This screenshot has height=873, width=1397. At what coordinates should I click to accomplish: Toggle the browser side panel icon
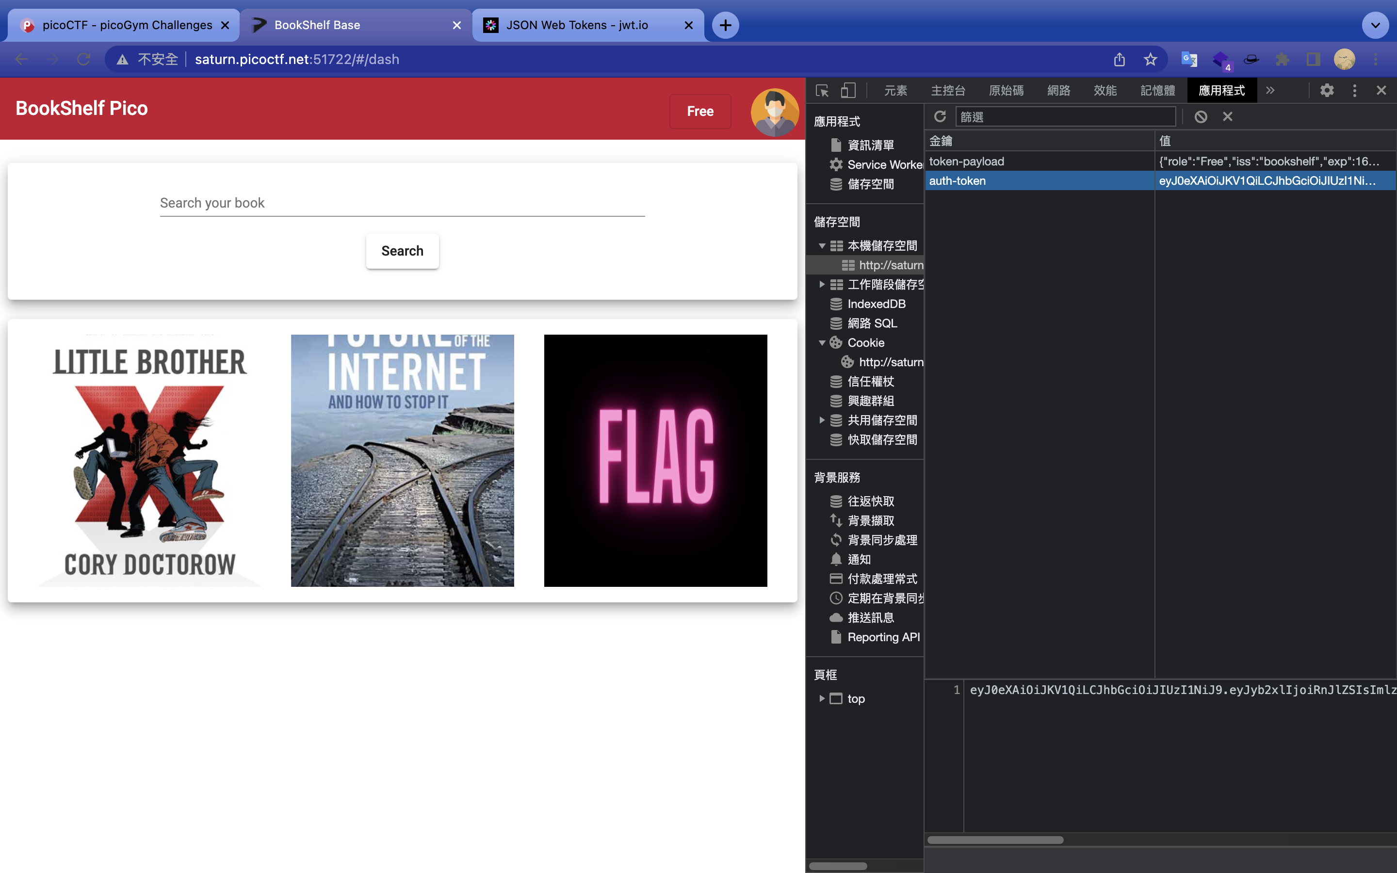click(x=1313, y=60)
